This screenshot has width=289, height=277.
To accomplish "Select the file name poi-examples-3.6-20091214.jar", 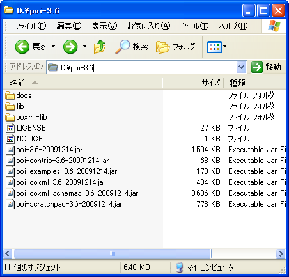I will coord(66,171).
